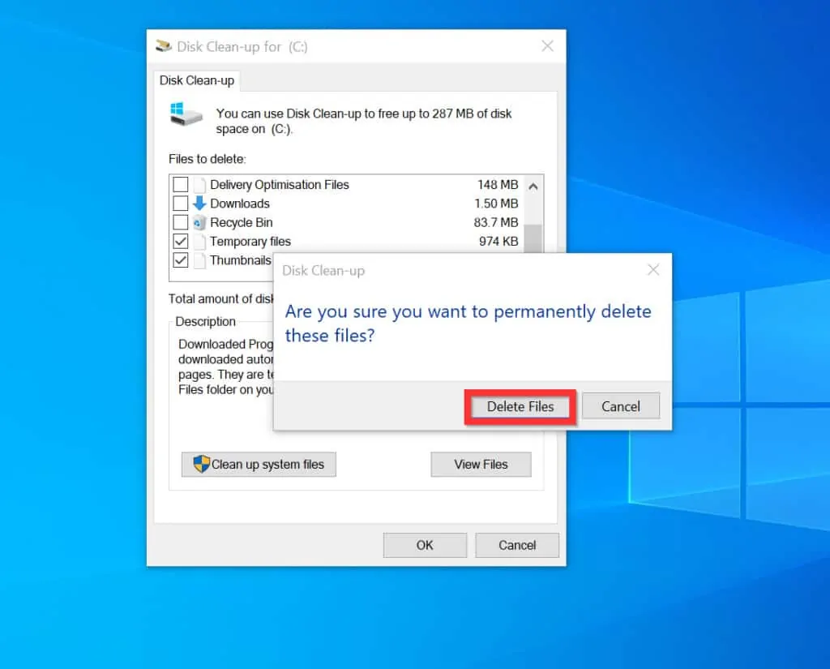Uncheck the Temporary files checkbox

click(181, 242)
